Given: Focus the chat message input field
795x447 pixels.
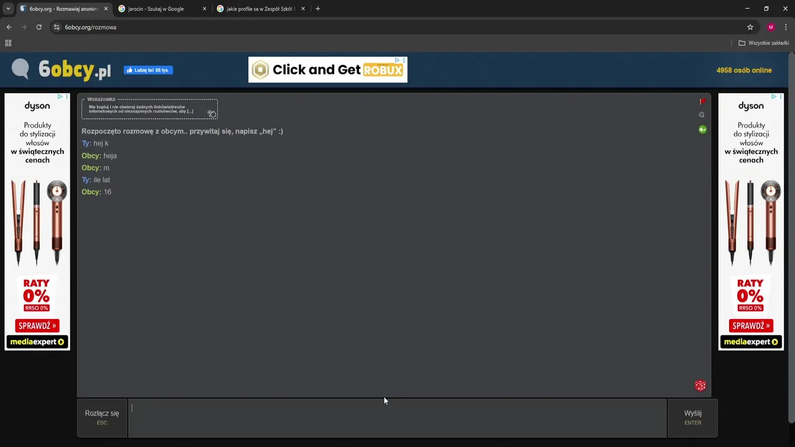Looking at the screenshot, I should coord(397,418).
